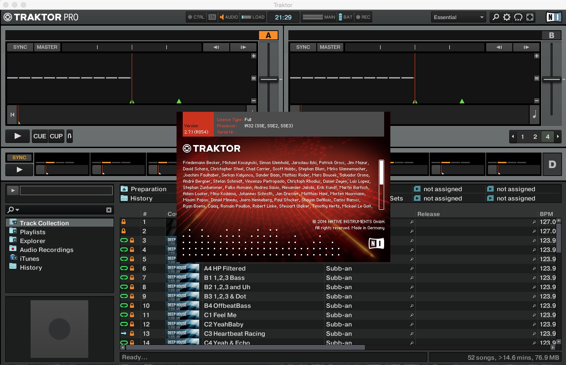Click the BAT battery indicator

tap(346, 17)
